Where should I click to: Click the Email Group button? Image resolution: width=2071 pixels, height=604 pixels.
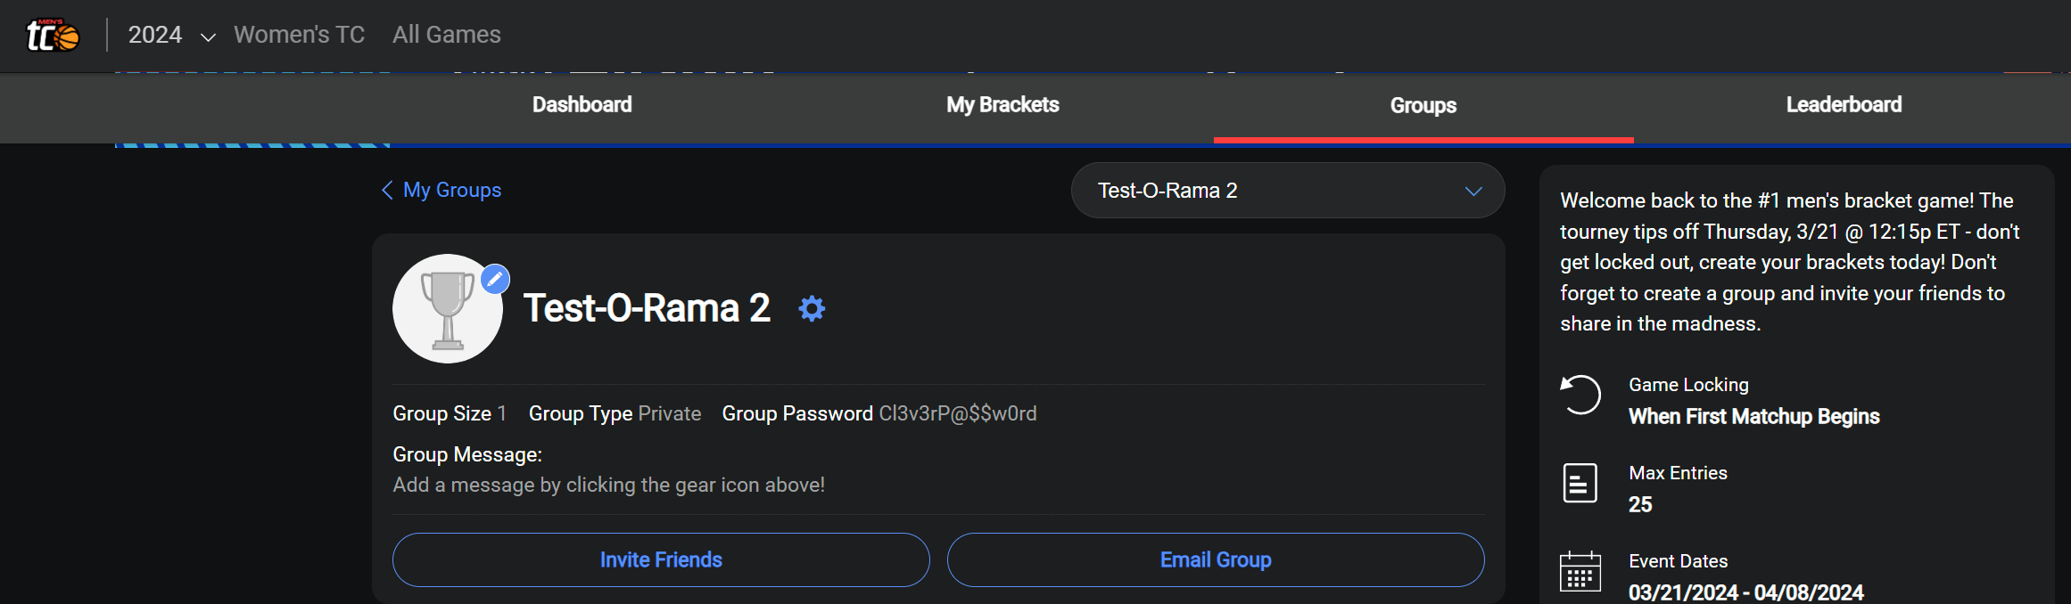(x=1216, y=559)
